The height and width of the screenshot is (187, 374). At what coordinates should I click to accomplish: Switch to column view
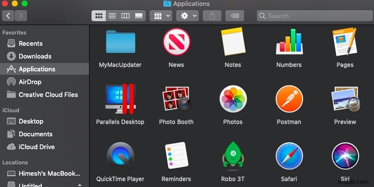coord(125,16)
